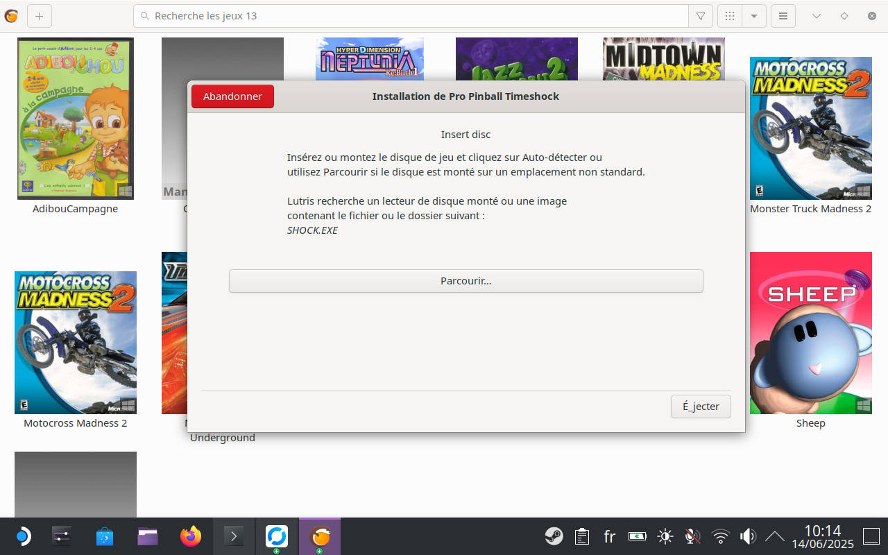Click the Underground game label
888x555 pixels.
223,438
